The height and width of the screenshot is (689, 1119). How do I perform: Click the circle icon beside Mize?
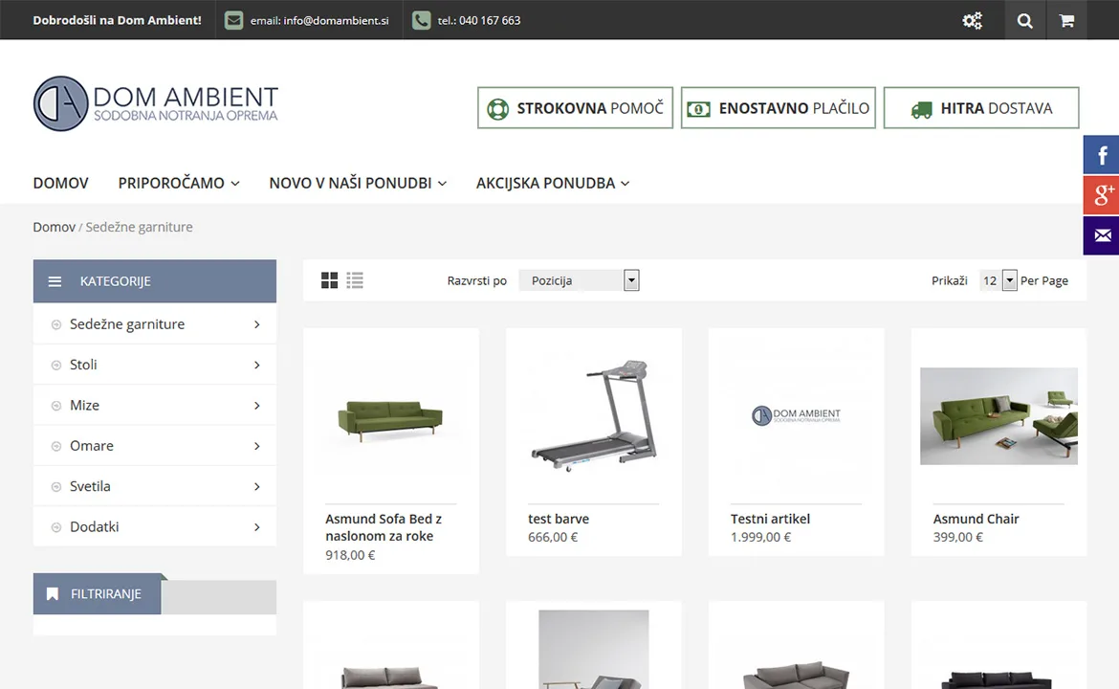[56, 406]
